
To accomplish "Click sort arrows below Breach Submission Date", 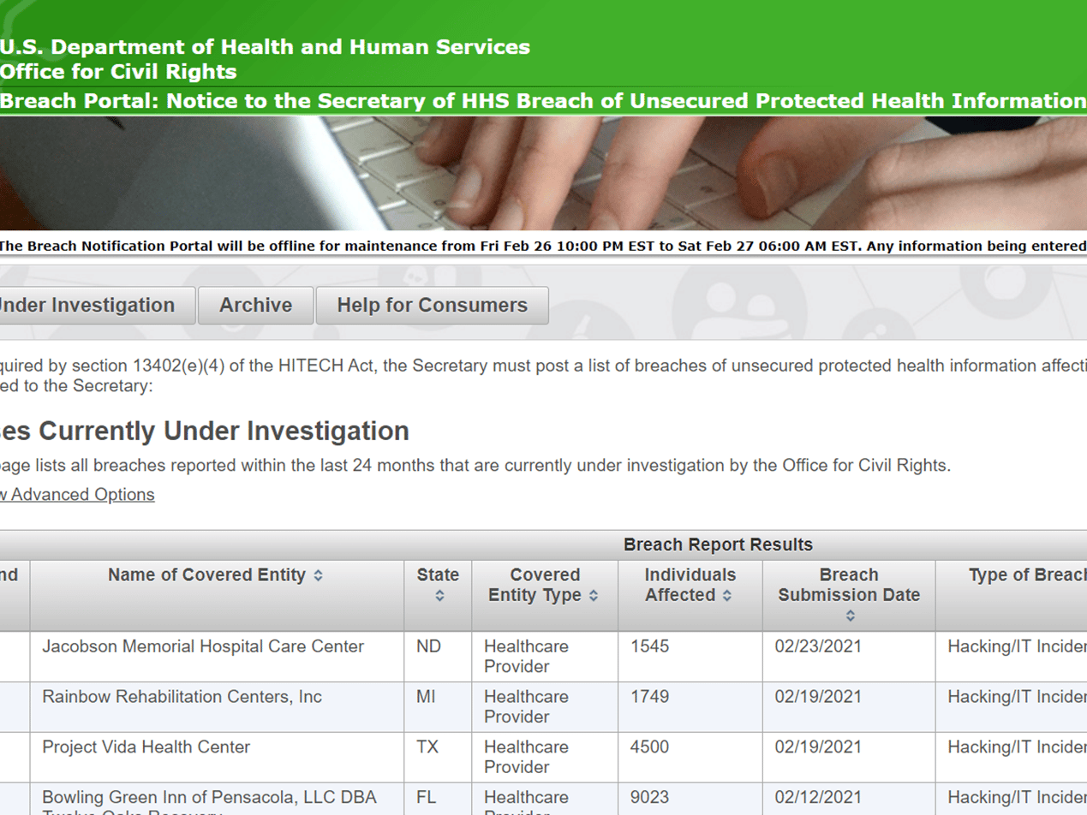I will pos(849,615).
